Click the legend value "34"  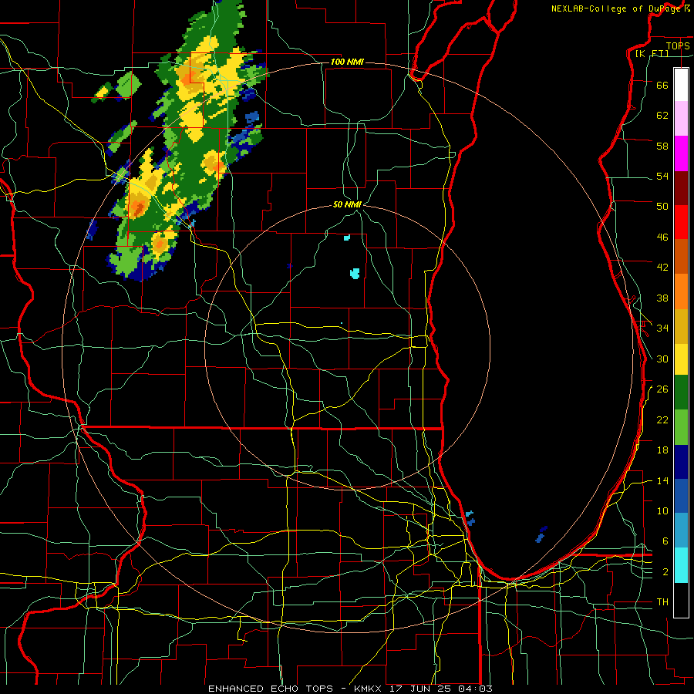(x=662, y=328)
